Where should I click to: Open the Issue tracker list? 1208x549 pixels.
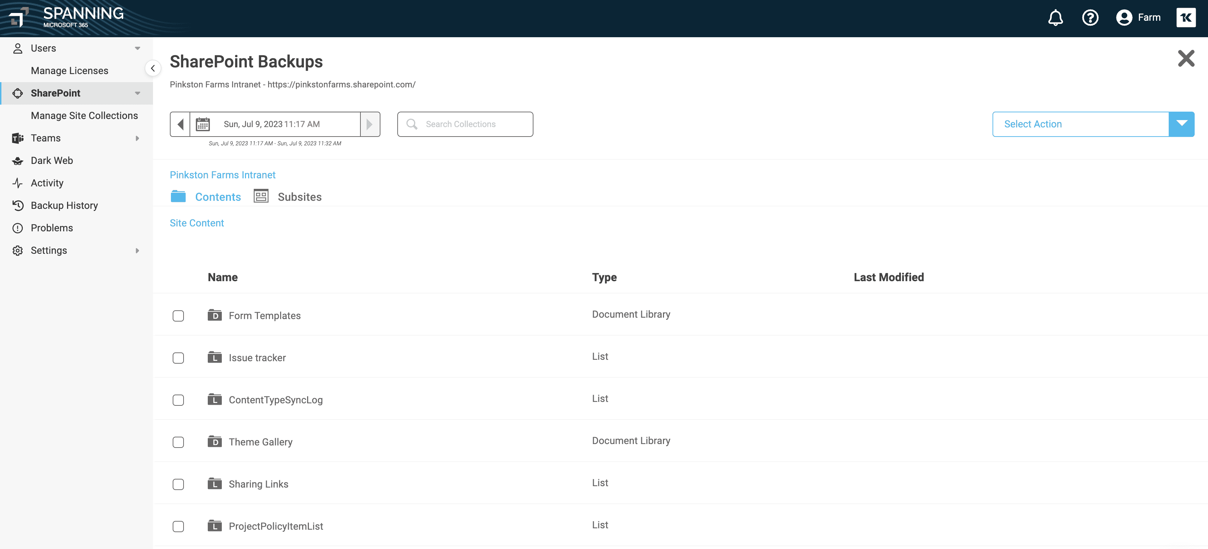258,358
